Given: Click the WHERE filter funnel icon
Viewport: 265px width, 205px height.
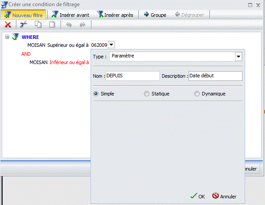Looking at the screenshot, I should pyautogui.click(x=15, y=37).
